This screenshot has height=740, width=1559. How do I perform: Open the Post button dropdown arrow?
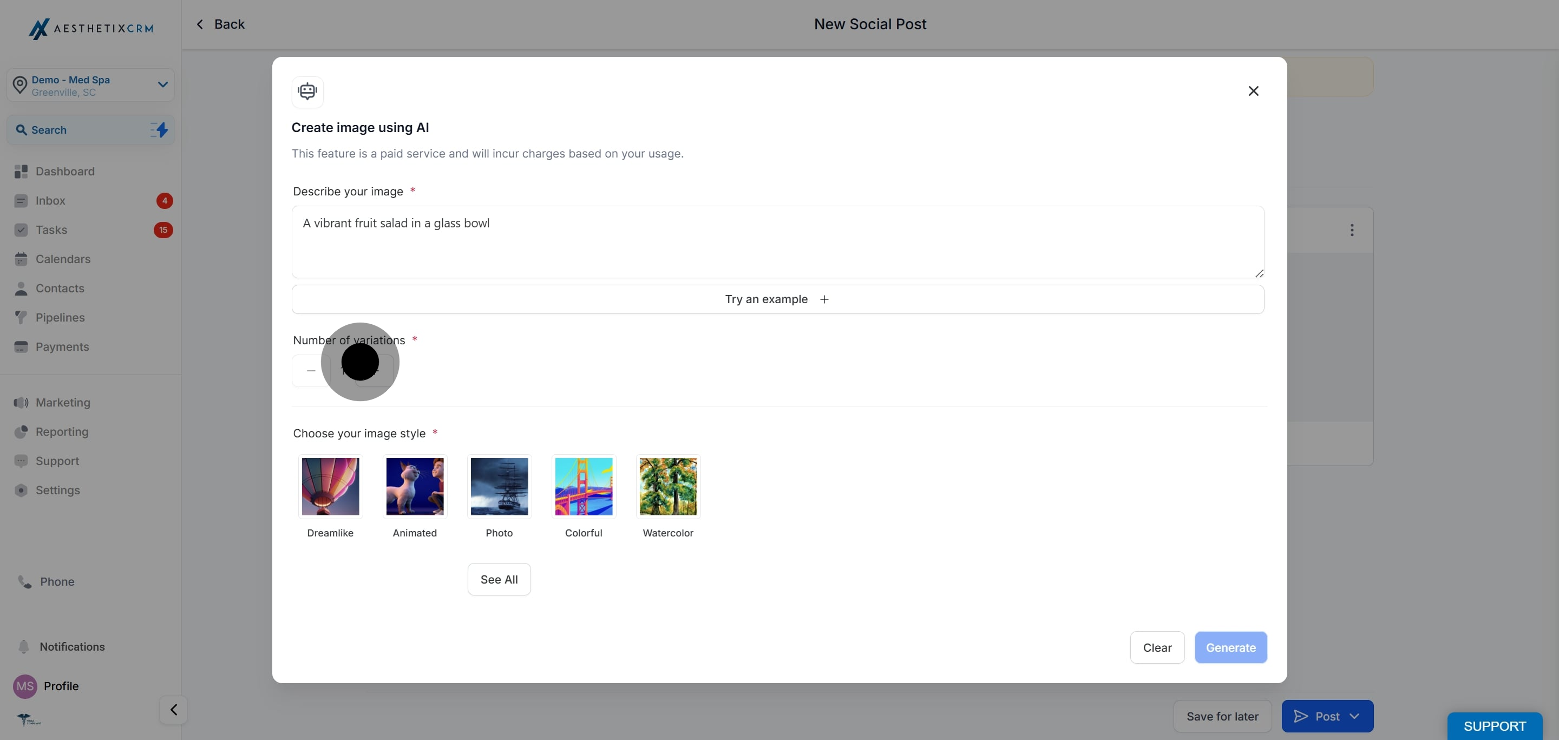click(1354, 716)
